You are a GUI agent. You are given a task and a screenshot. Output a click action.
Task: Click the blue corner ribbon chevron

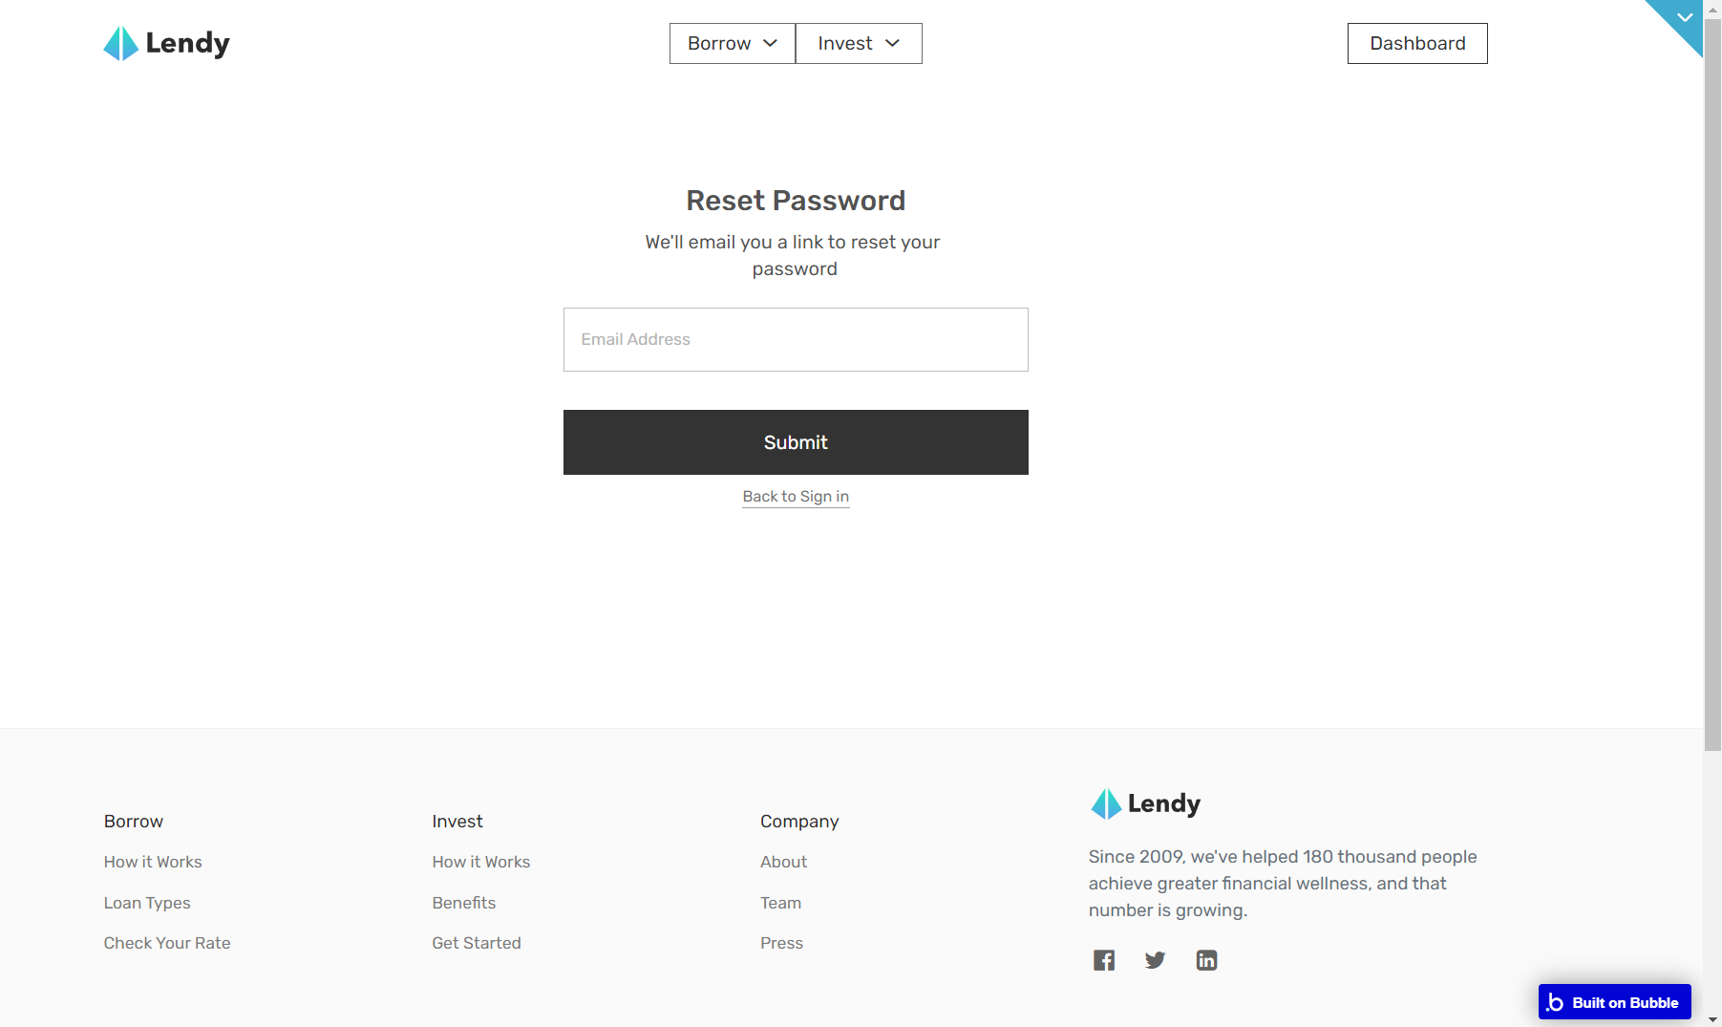click(1685, 17)
